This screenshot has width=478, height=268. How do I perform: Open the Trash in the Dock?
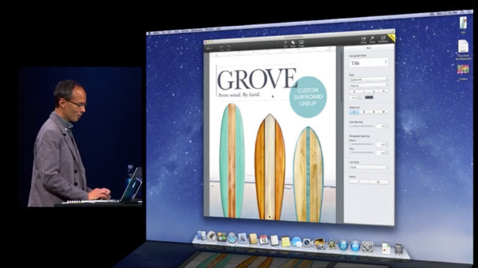(x=399, y=249)
